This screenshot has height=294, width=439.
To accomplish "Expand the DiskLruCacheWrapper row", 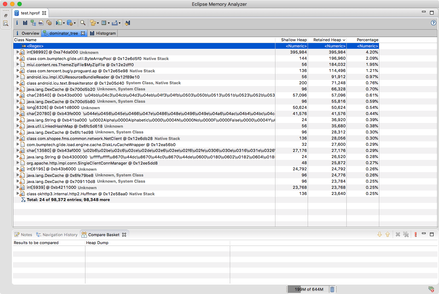I will pyautogui.click(x=17, y=144).
